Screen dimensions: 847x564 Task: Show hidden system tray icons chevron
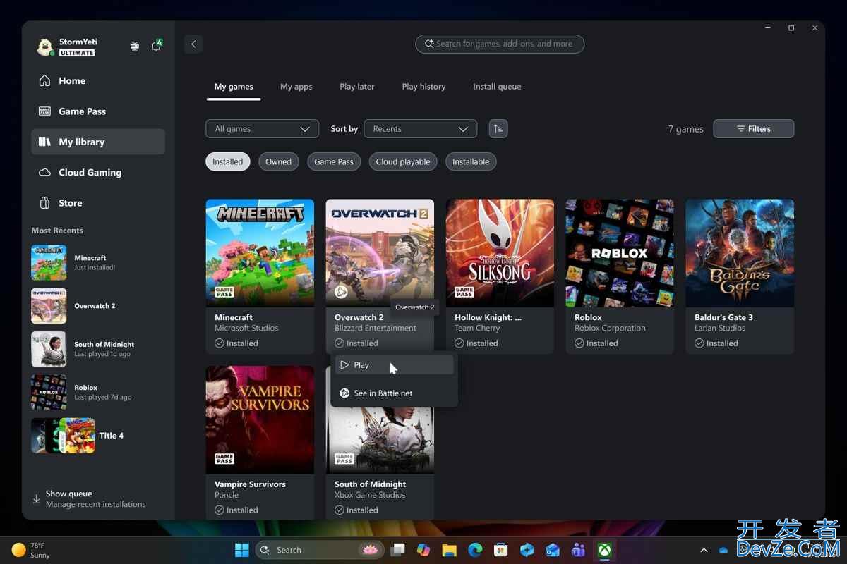pos(704,550)
